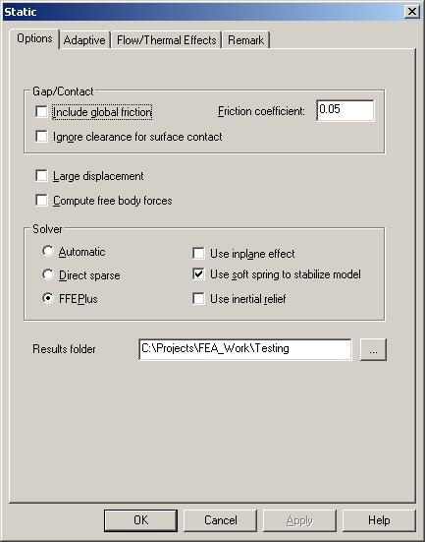The height and width of the screenshot is (542, 425).
Task: Open the Help button
Action: (379, 520)
